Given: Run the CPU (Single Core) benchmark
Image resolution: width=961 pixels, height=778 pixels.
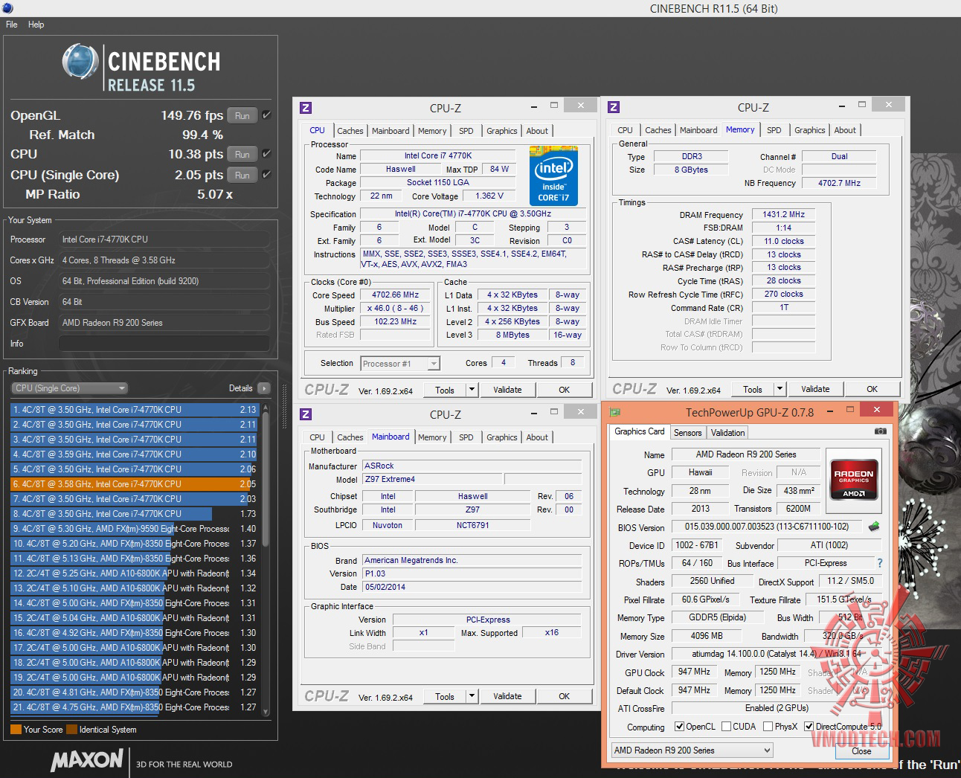Looking at the screenshot, I should 242,175.
